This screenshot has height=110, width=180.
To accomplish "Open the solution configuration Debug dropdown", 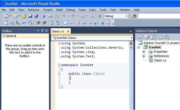I will pos(127,16).
